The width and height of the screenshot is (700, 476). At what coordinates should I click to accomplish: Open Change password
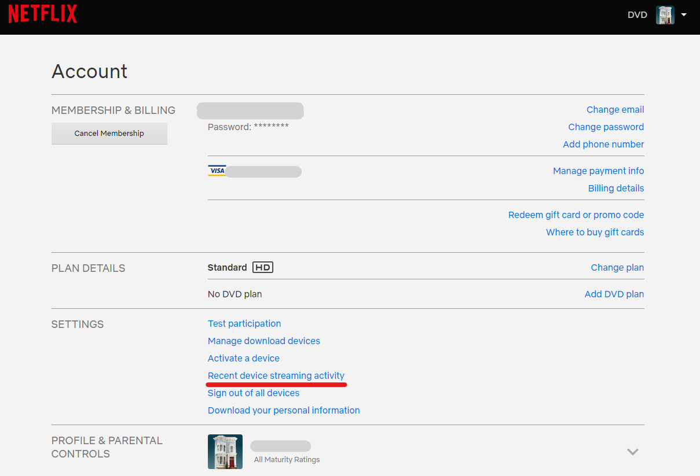[606, 127]
